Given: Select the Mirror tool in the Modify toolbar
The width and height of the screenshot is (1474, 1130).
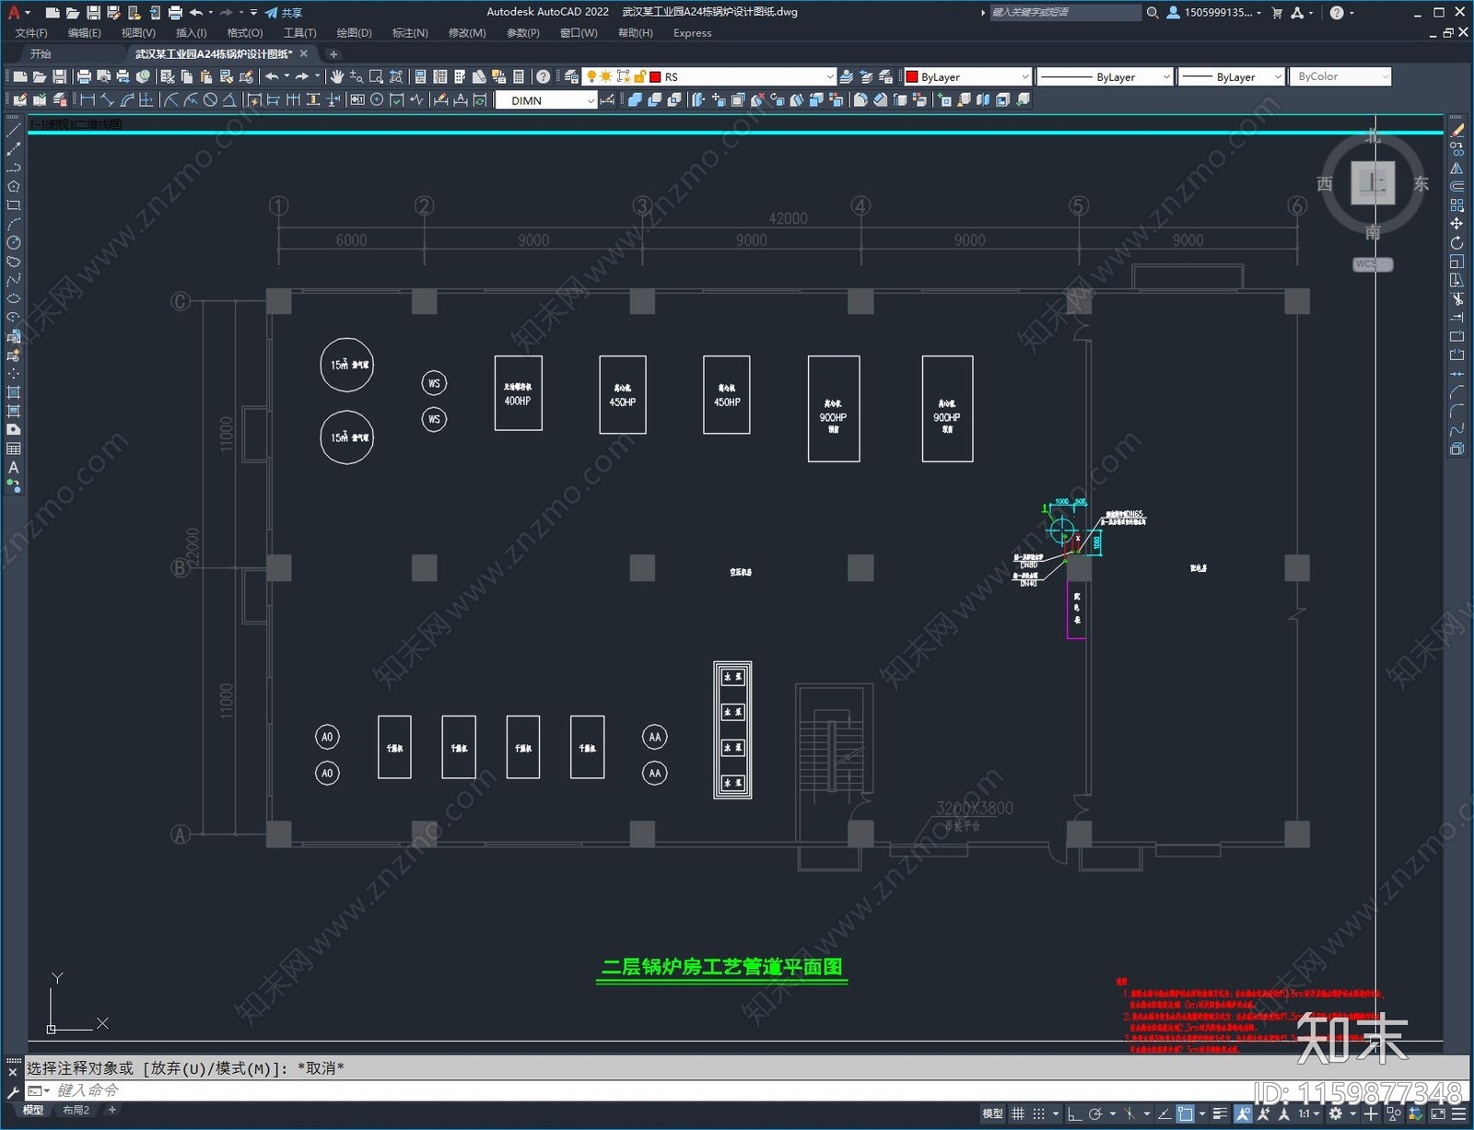Looking at the screenshot, I should click(1456, 169).
